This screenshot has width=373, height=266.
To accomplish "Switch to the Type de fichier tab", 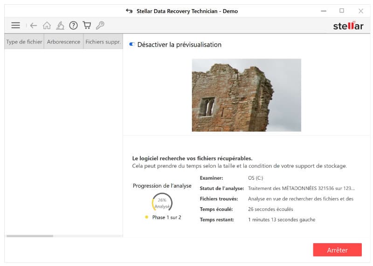I will [x=24, y=42].
